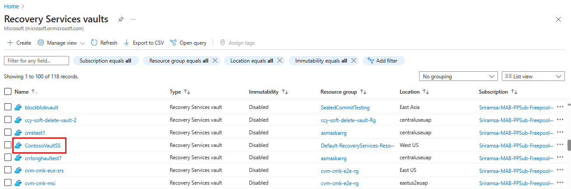Click the Open query icon
This screenshot has width=571, height=189.
pos(173,43)
